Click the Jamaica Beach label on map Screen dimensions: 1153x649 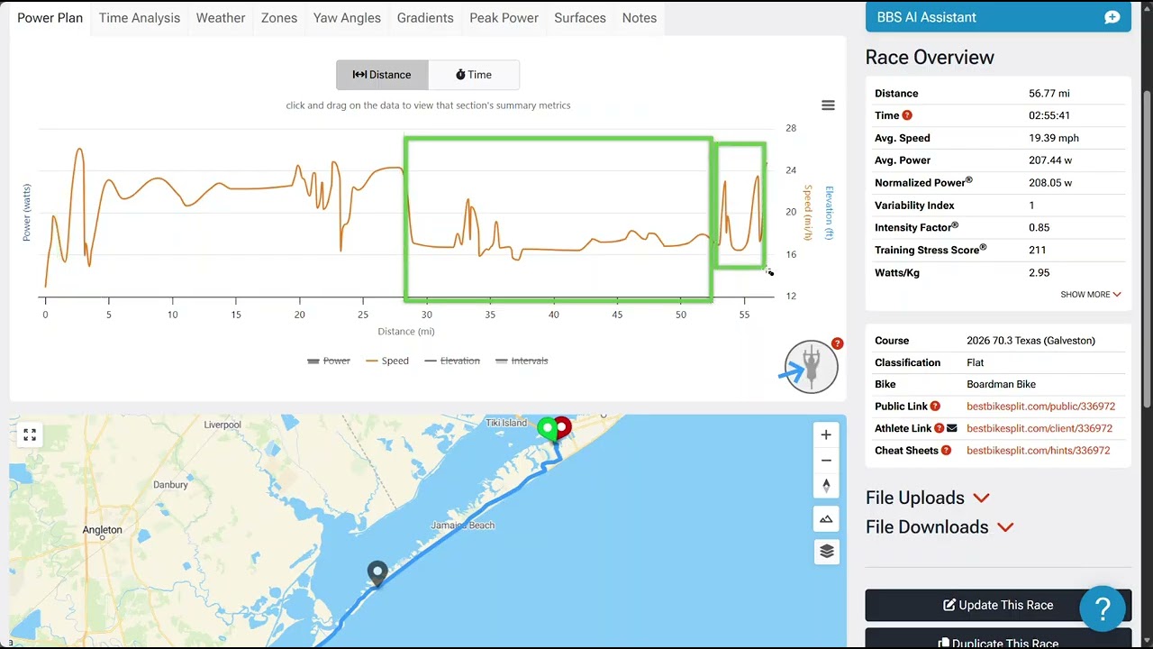coord(462,526)
